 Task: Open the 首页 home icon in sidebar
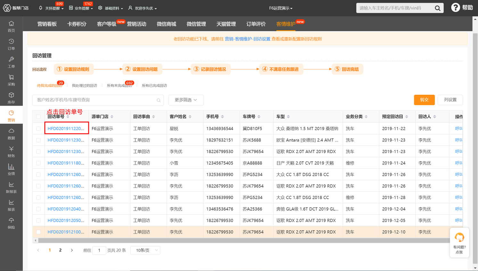click(x=11, y=26)
